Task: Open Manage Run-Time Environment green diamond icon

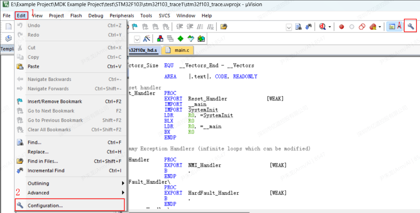Action: coord(180,39)
